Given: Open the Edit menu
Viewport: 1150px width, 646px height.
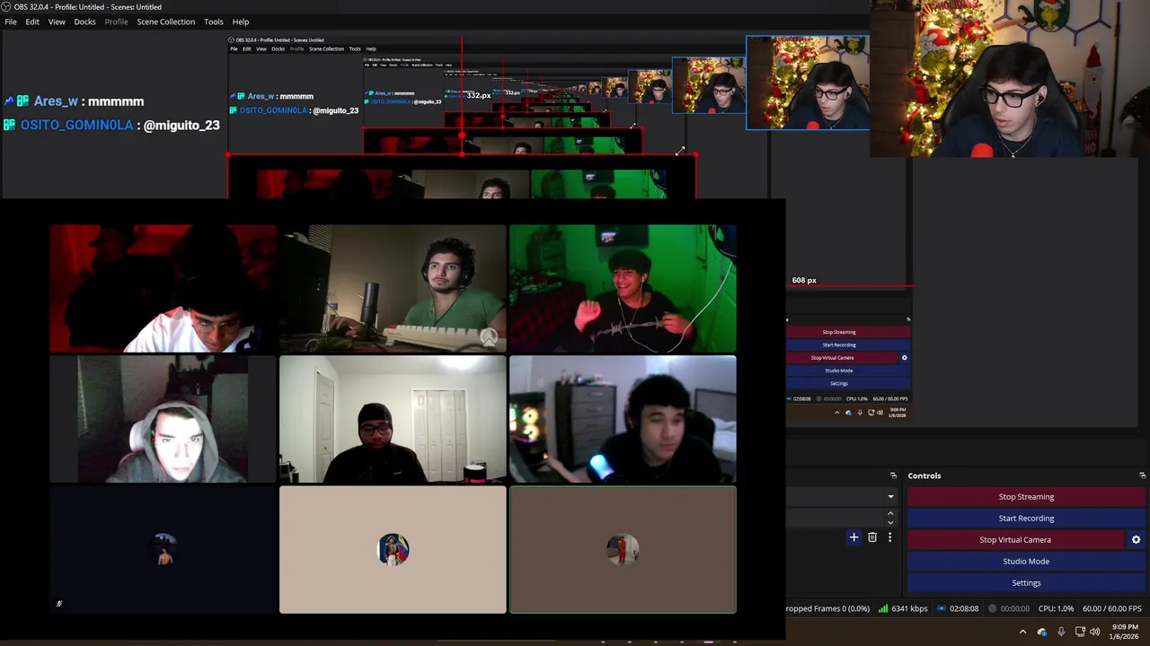Looking at the screenshot, I should (x=32, y=22).
